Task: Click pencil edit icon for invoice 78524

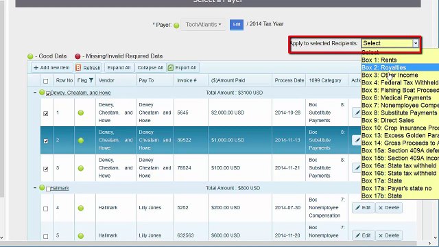Action: pos(357,167)
